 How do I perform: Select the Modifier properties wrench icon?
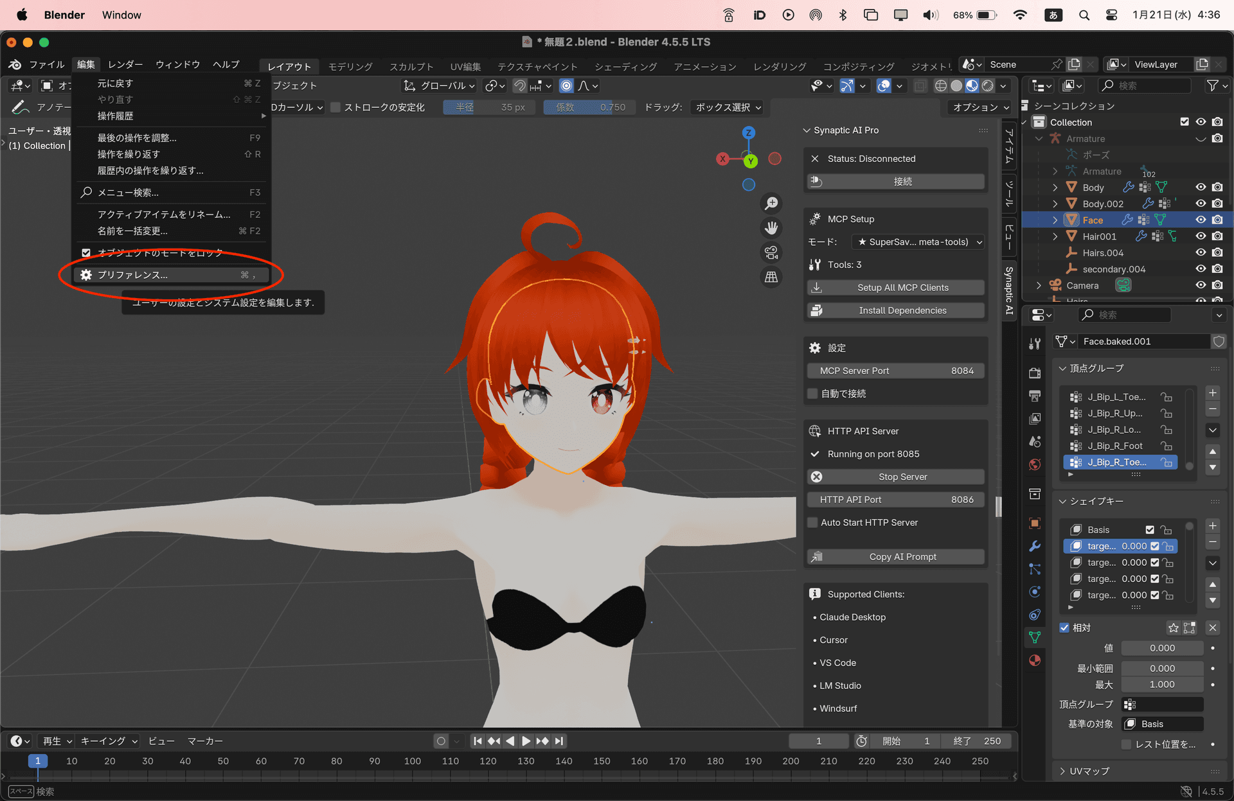click(x=1035, y=547)
